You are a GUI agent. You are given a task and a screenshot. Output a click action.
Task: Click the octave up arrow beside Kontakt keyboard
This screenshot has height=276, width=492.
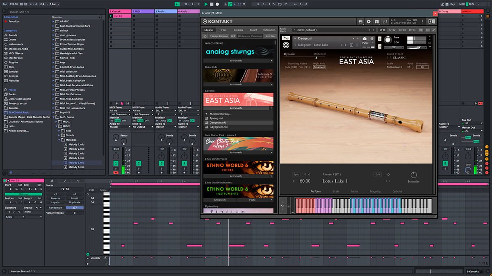click(282, 202)
